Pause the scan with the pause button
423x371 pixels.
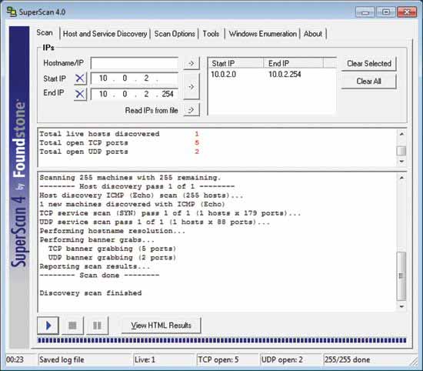(97, 326)
